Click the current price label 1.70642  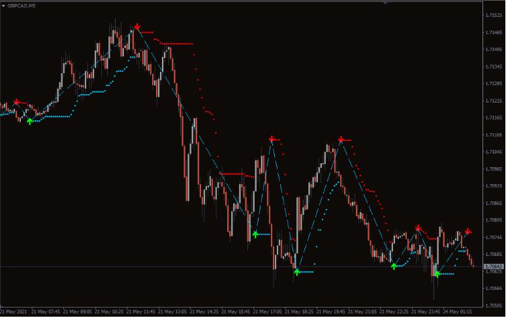(x=494, y=266)
